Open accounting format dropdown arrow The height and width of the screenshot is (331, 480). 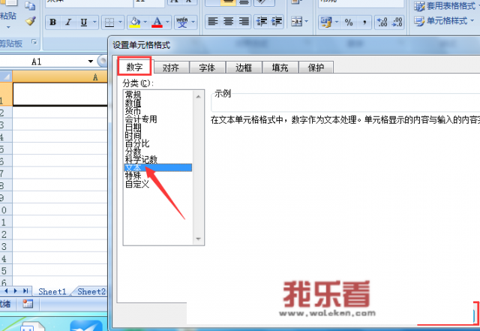[x=337, y=22]
